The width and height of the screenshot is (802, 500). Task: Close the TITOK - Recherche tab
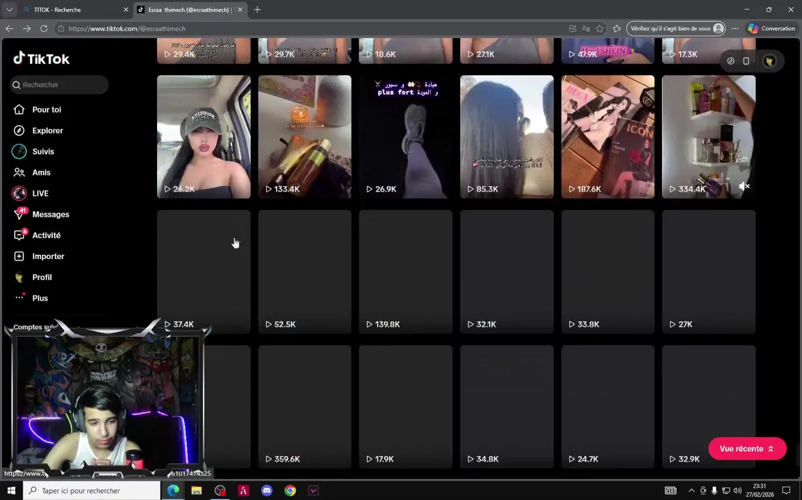click(x=126, y=10)
